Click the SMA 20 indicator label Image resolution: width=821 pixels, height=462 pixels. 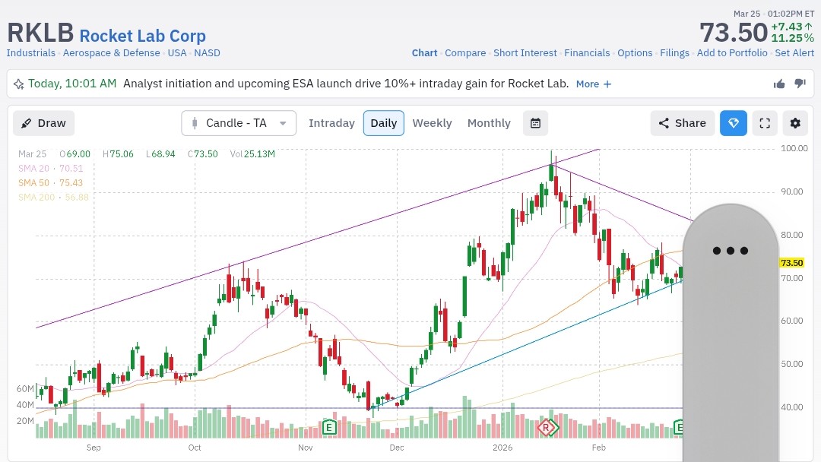pyautogui.click(x=51, y=169)
